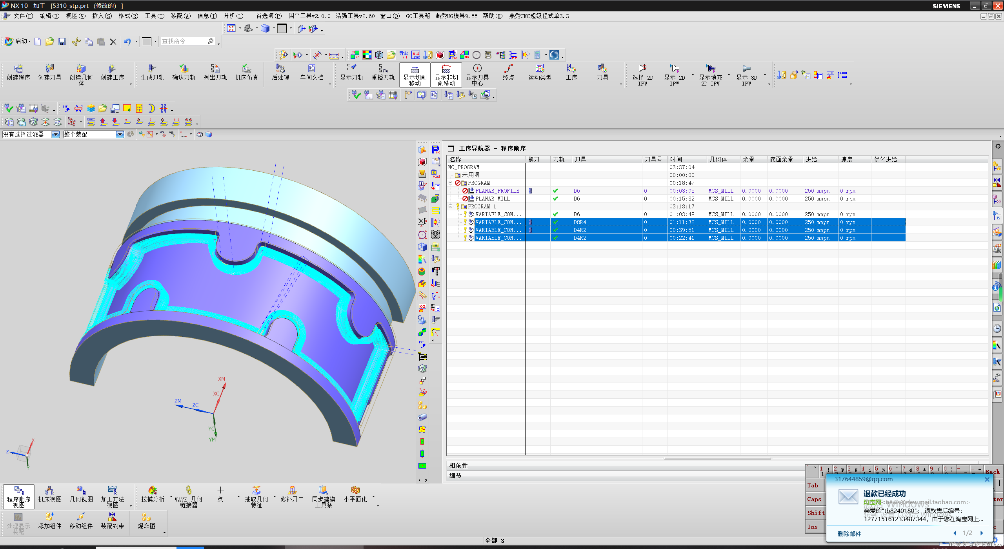1004x549 pixels.
Task: Collapse the PROGRAM_1 tree node
Action: pyautogui.click(x=451, y=206)
